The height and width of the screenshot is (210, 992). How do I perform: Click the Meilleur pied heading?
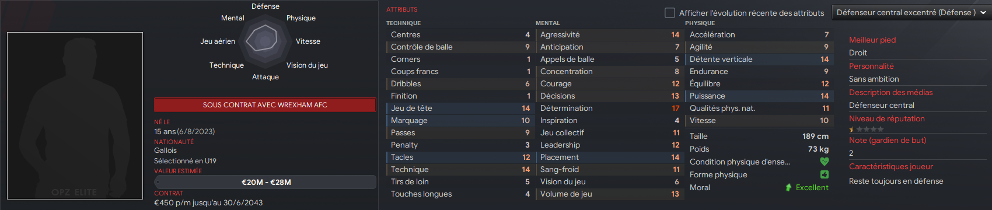point(872,40)
